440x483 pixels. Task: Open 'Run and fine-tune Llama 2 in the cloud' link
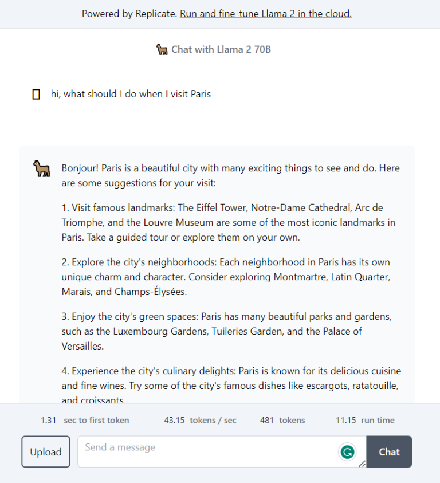coord(265,13)
